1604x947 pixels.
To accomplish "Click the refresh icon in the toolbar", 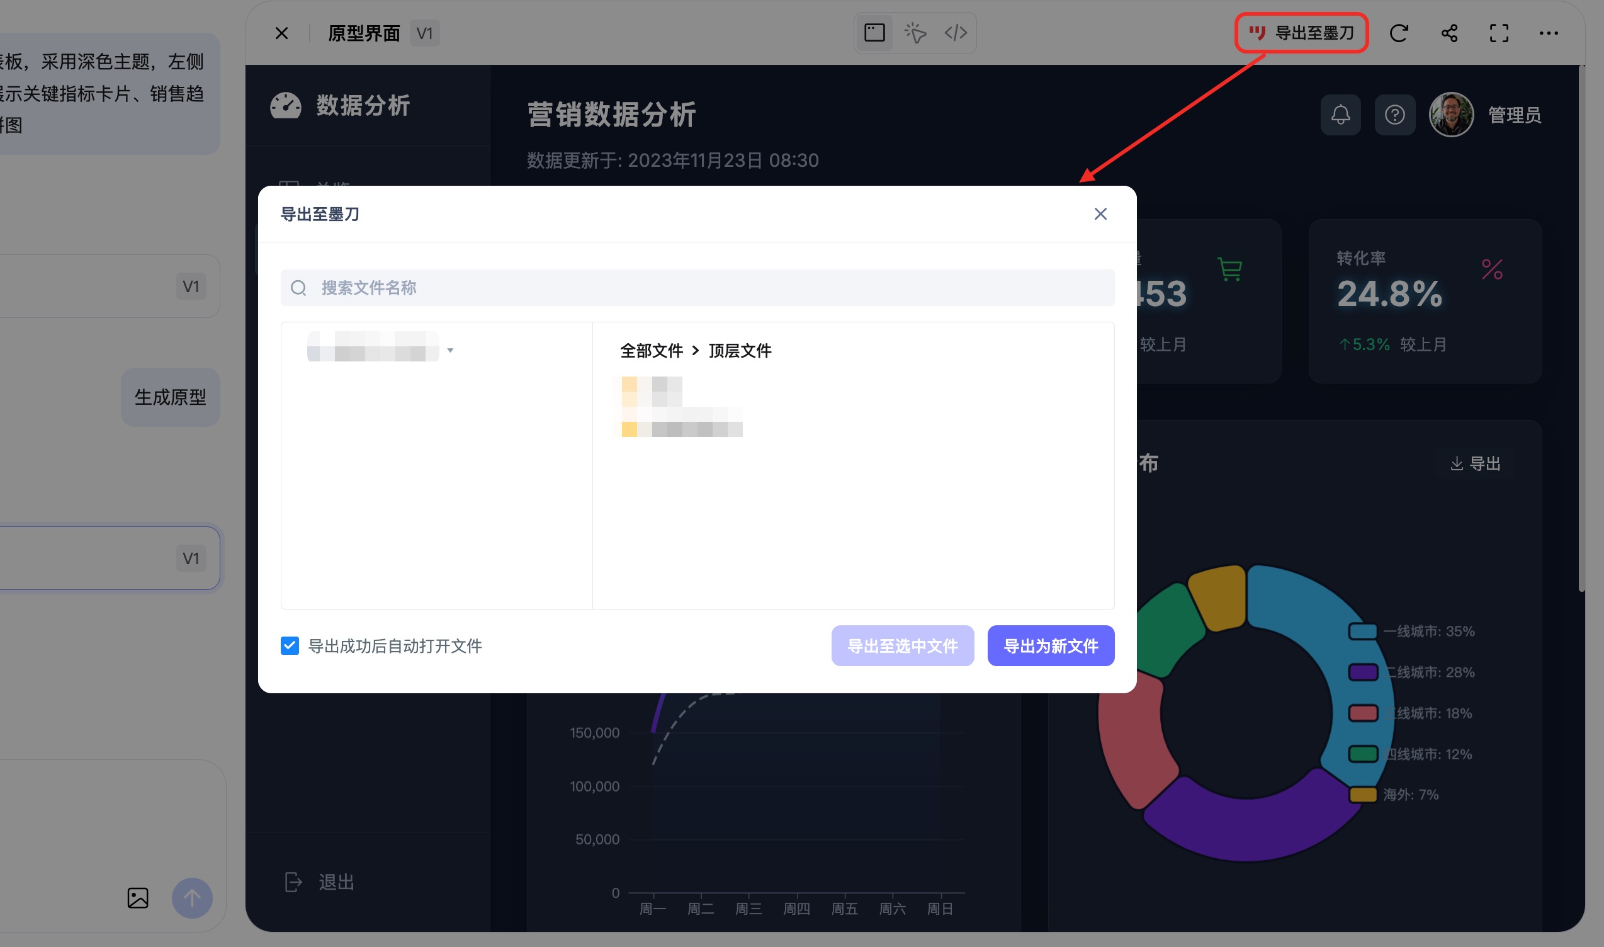I will click(1399, 33).
